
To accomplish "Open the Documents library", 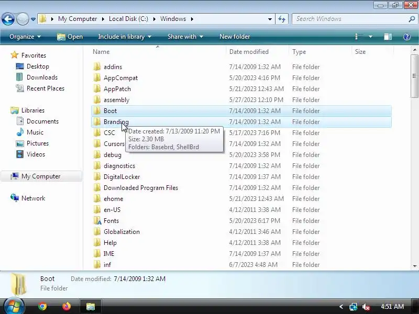I will [42, 121].
